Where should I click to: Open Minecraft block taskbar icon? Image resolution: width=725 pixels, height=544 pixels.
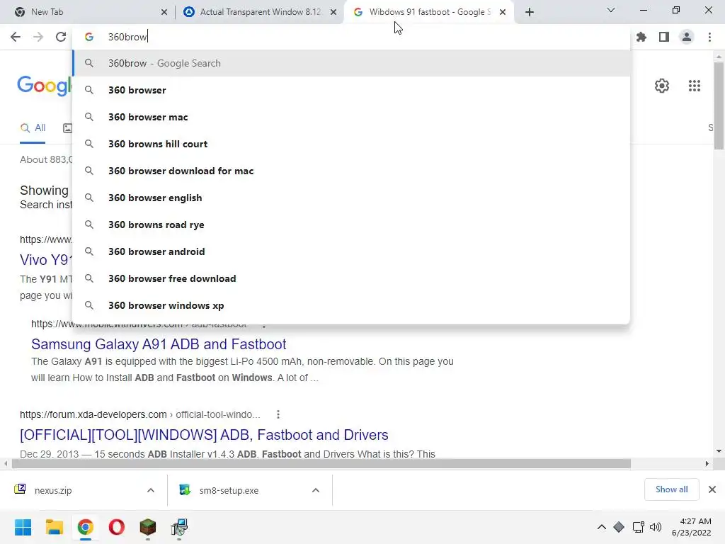[148, 527]
